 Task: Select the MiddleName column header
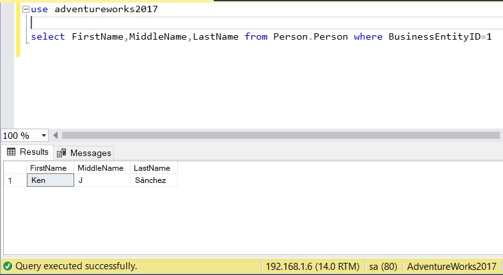point(100,168)
